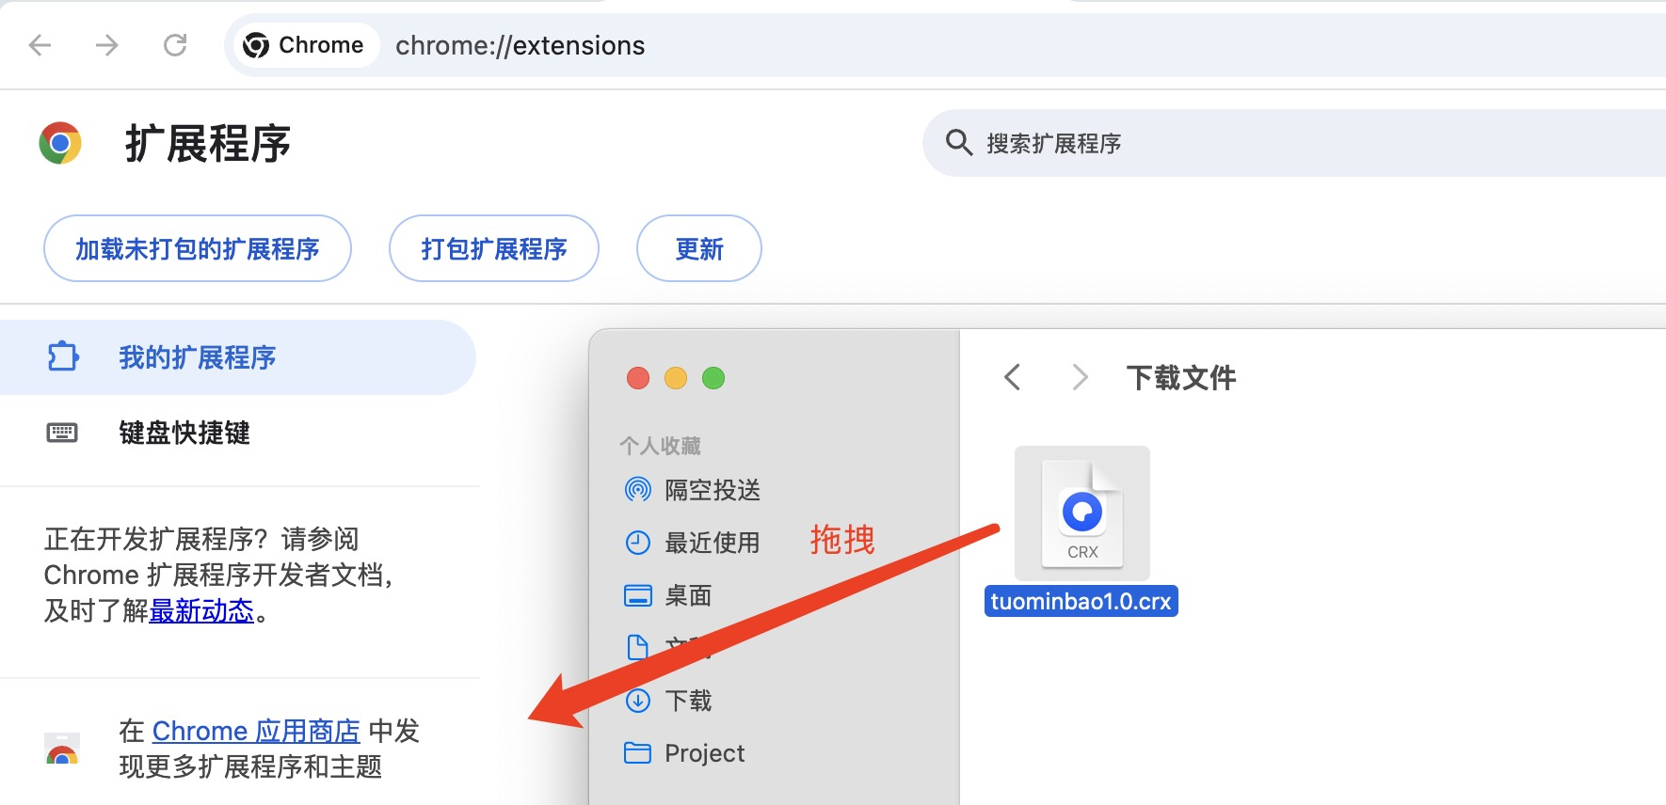Click the Update (更新) button
Screen dimensions: 1666x805
point(699,248)
